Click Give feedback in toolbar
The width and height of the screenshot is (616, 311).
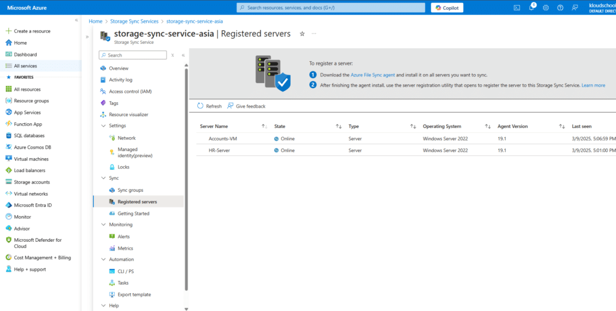tap(246, 106)
